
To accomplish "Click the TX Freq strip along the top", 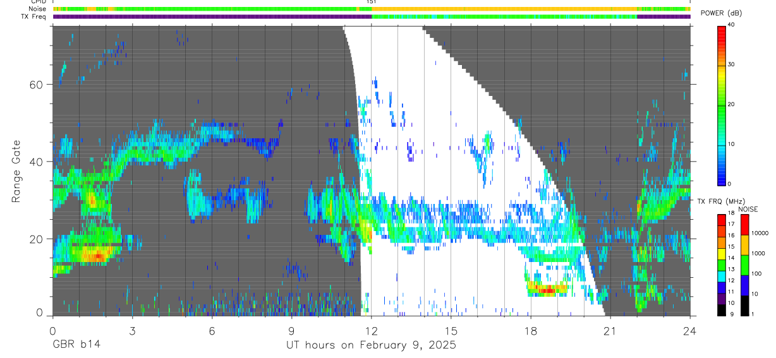I will (x=371, y=16).
